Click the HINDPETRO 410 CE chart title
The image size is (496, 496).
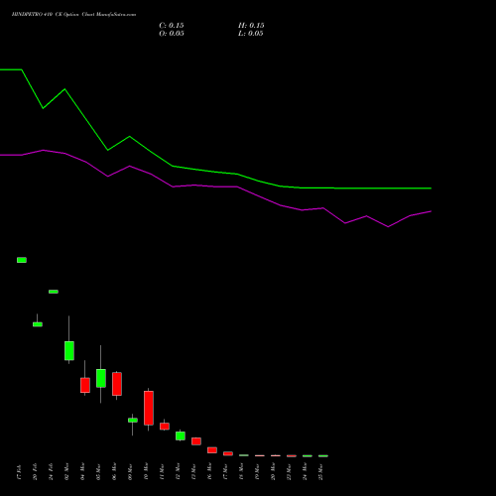(73, 15)
